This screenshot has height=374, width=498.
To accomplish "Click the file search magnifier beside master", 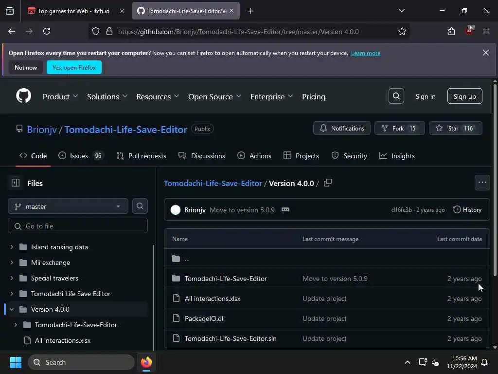I will [140, 206].
